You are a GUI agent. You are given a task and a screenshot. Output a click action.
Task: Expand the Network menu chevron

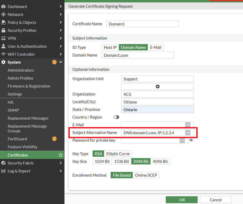61,14
